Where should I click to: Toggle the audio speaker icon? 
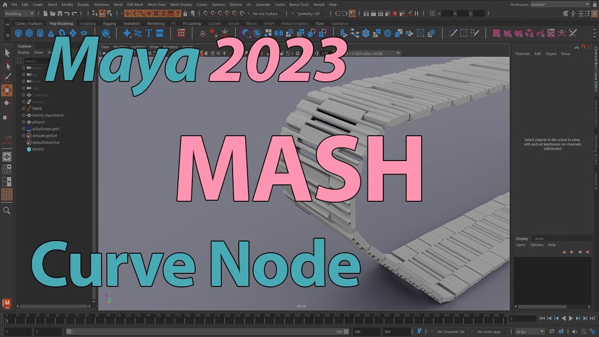(x=574, y=332)
